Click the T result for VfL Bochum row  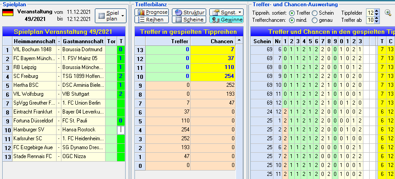click(x=121, y=49)
